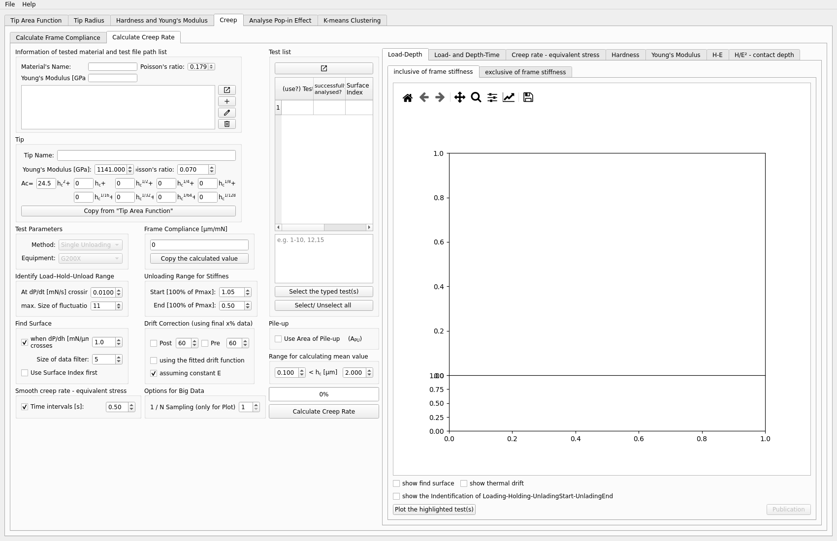This screenshot has height=541, width=837.
Task: Open the Method dropdown
Action: (x=90, y=245)
